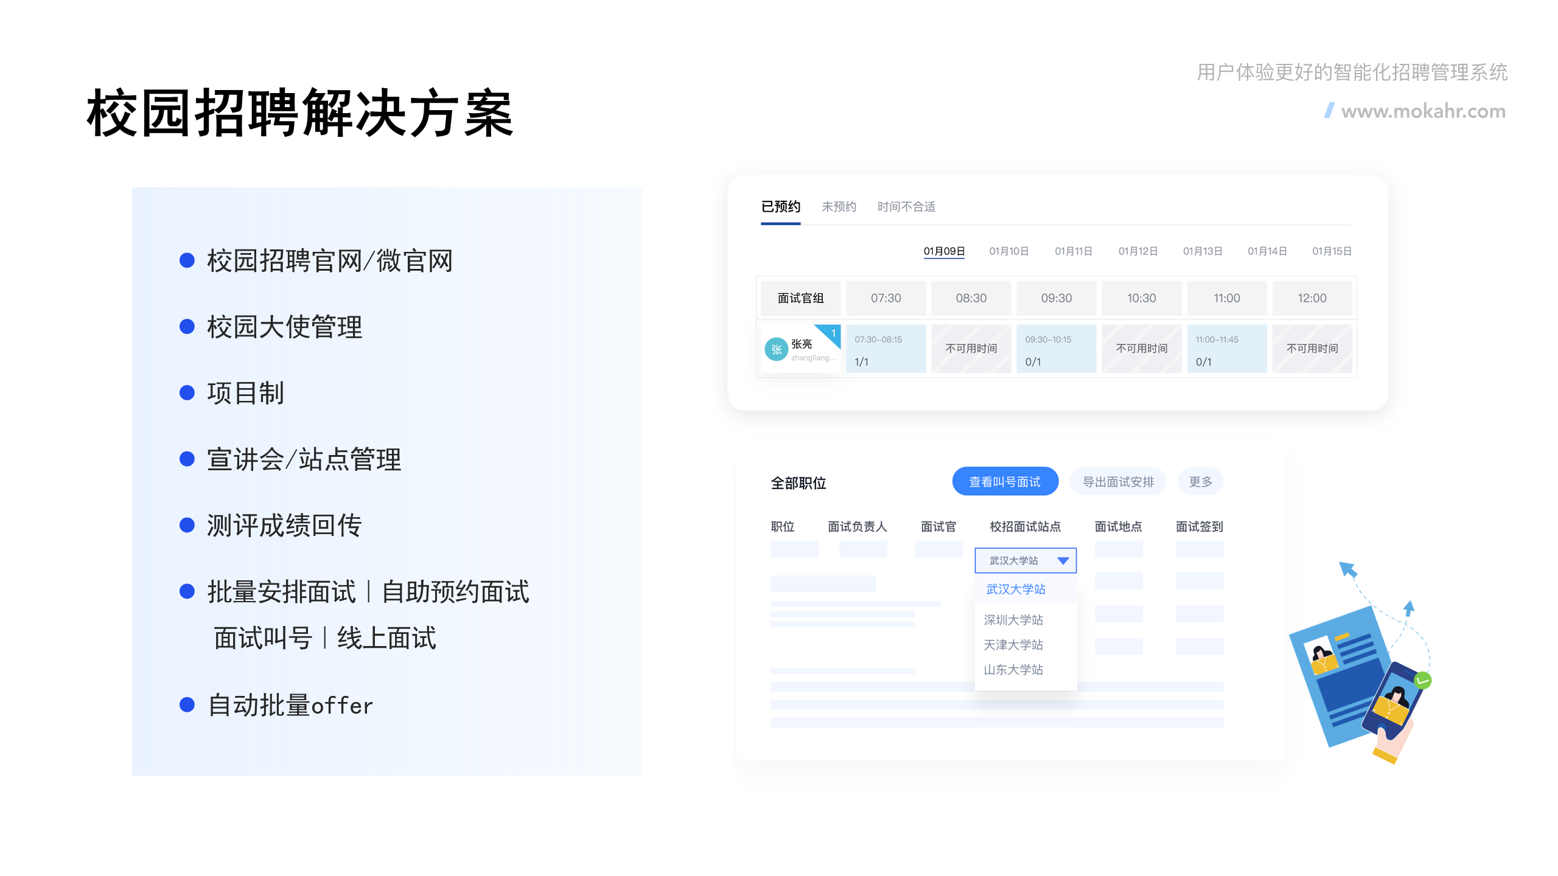1558x876 pixels.
Task: Open the 07:30-08:15 interview slot
Action: [x=886, y=349]
